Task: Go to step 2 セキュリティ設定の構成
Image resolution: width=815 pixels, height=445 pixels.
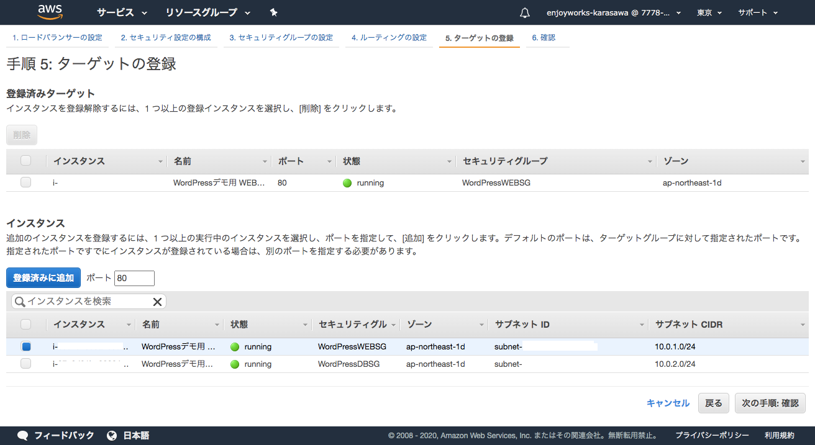Action: (166, 38)
